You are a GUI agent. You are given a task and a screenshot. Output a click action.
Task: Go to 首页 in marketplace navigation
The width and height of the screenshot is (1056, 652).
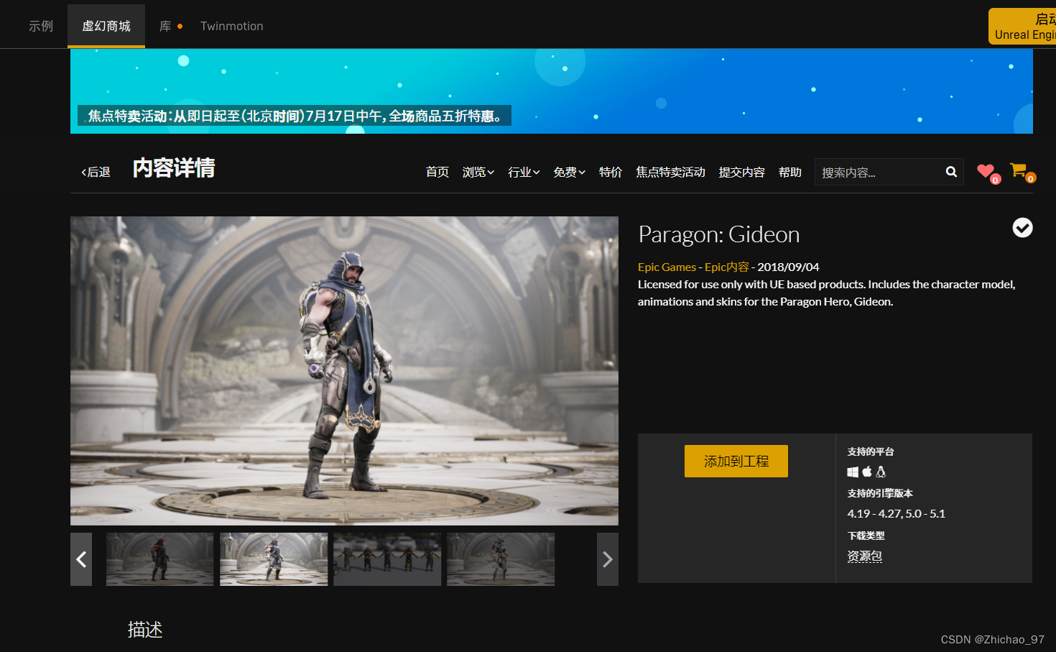(437, 173)
